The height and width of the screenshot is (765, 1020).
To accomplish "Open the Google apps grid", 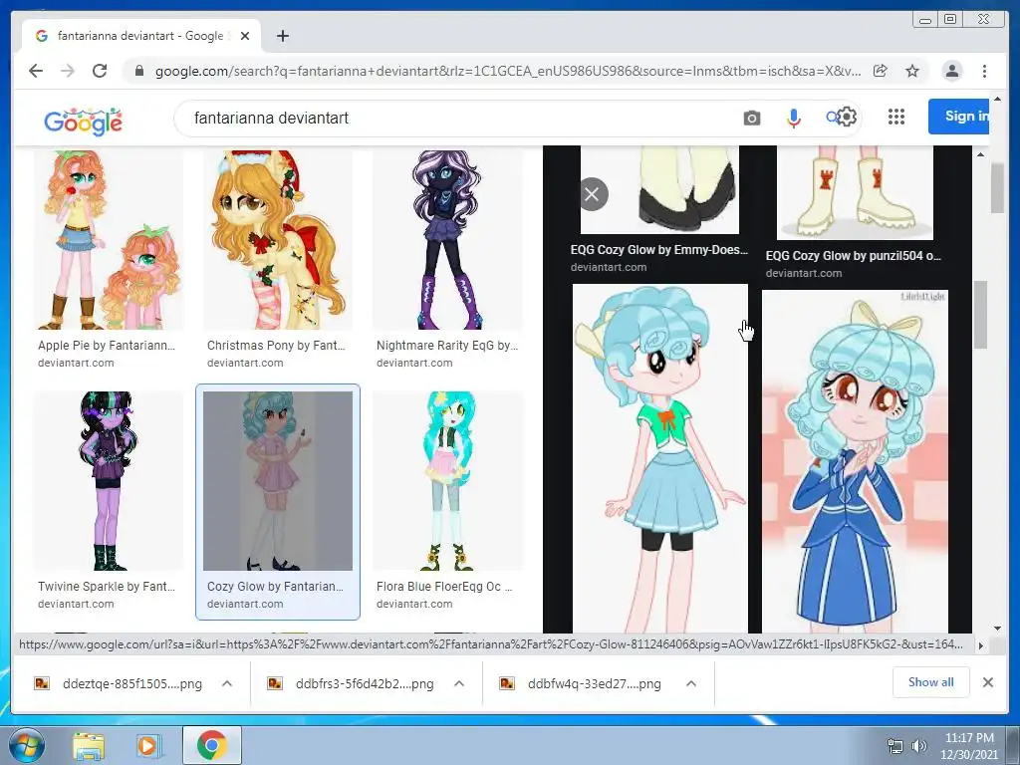I will tap(896, 117).
